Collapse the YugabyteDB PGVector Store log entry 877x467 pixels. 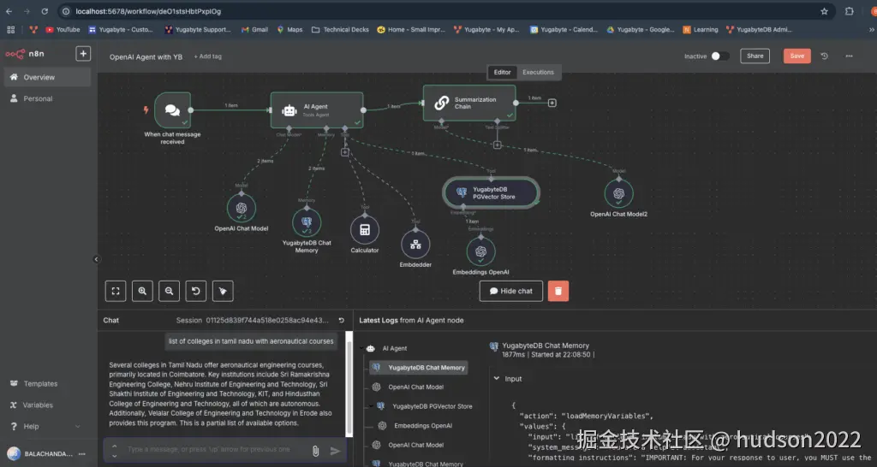click(x=371, y=406)
